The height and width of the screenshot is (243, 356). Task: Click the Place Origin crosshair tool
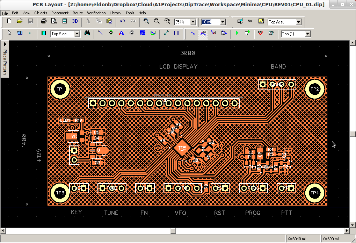(x=30, y=33)
